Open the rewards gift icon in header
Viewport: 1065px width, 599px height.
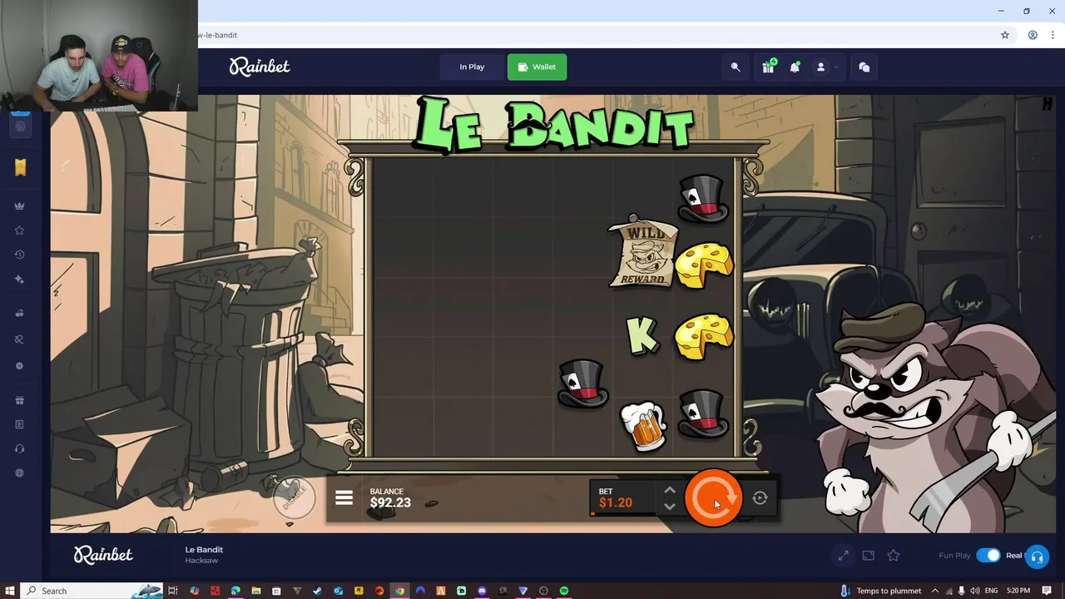(x=768, y=67)
